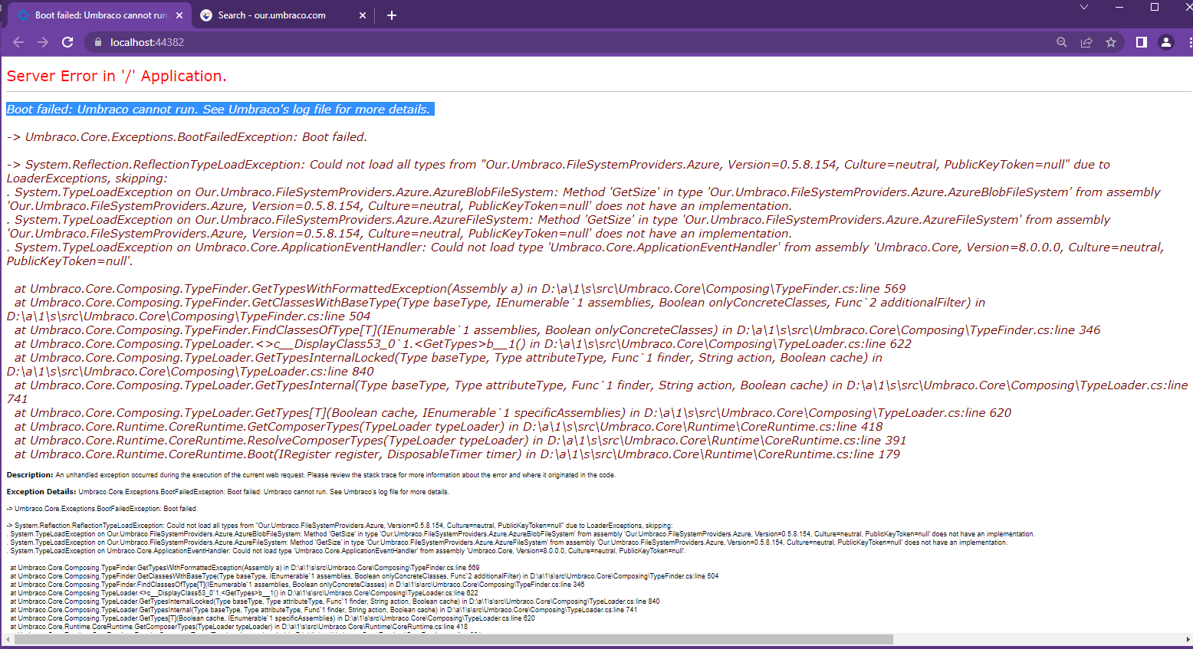Click the highlighted Boot failed message text
Image resolution: width=1193 pixels, height=649 pixels.
219,110
